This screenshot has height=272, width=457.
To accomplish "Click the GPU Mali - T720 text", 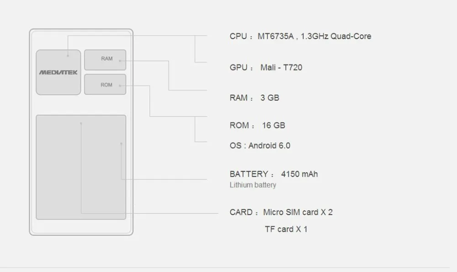I will click(x=266, y=68).
